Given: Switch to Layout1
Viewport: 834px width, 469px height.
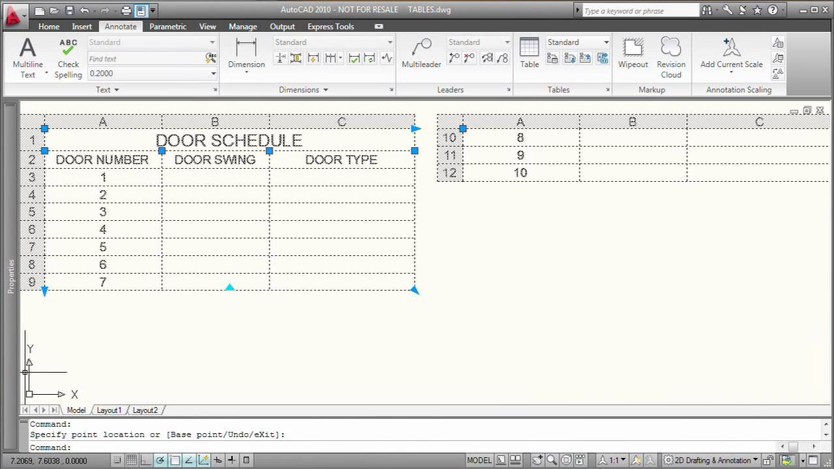Looking at the screenshot, I should (108, 410).
